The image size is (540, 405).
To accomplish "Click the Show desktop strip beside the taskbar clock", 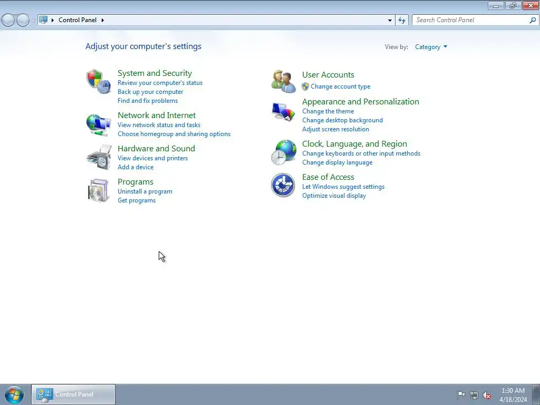I will click(536, 394).
